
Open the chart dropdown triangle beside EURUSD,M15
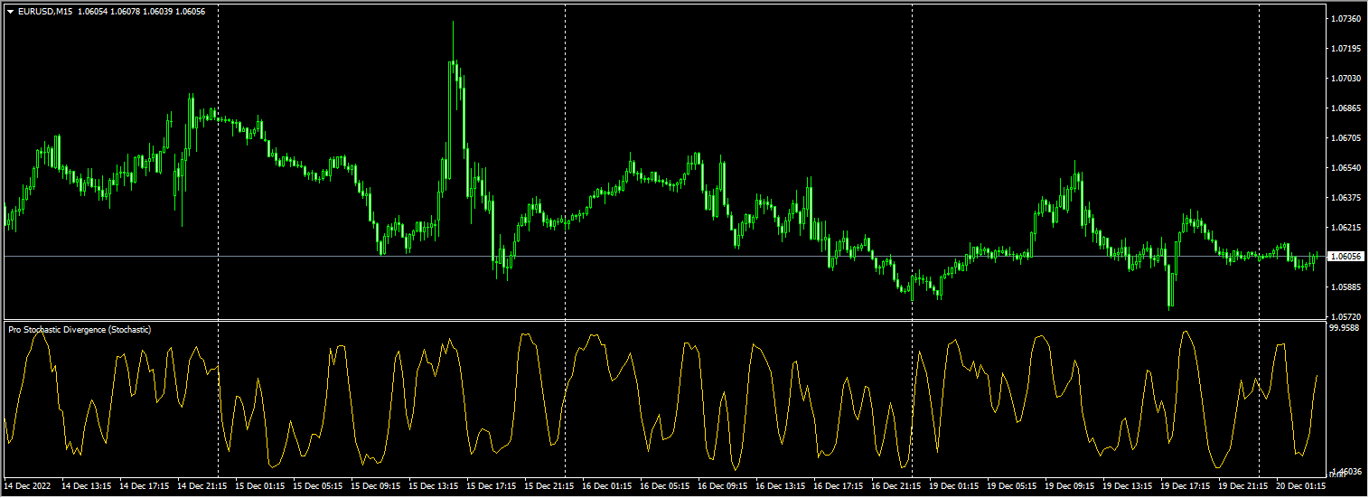pyautogui.click(x=10, y=11)
